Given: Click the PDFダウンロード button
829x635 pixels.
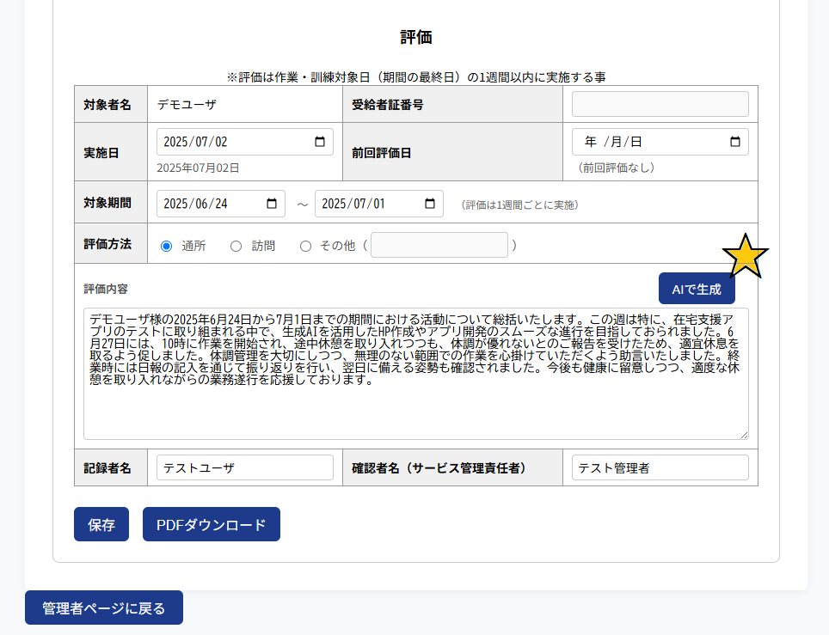Looking at the screenshot, I should tap(212, 524).
